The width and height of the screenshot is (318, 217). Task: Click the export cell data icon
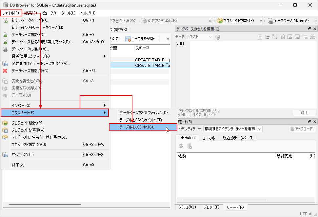click(283, 37)
